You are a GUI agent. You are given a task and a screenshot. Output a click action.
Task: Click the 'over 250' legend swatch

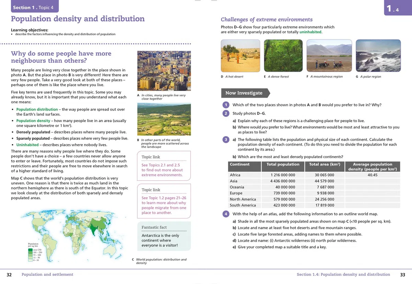(x=31, y=250)
